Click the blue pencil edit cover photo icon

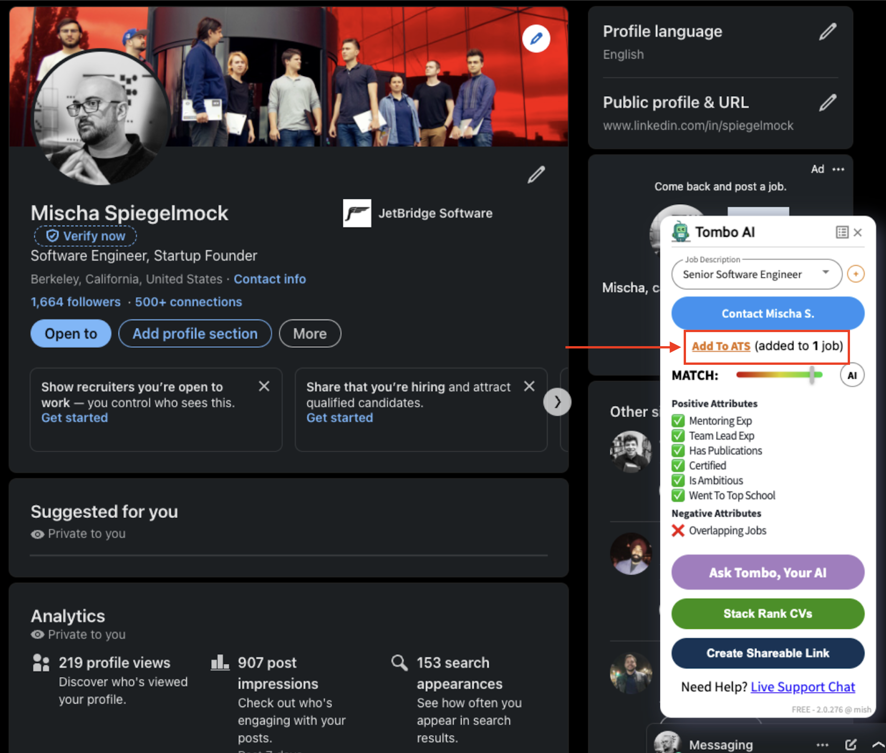coord(536,39)
